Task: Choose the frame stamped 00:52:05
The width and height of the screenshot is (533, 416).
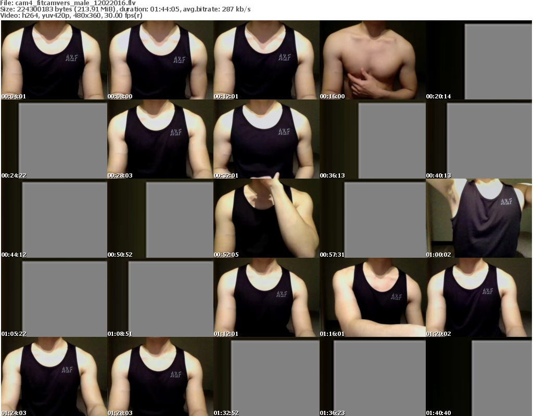Action: point(266,218)
